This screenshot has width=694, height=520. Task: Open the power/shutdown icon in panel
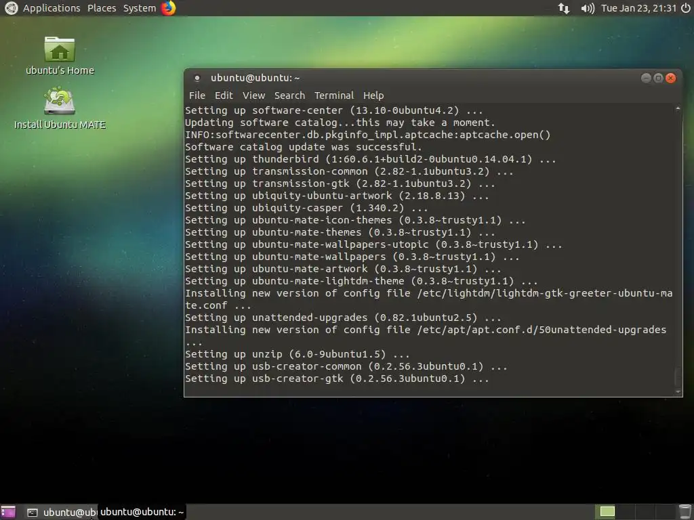tap(685, 8)
